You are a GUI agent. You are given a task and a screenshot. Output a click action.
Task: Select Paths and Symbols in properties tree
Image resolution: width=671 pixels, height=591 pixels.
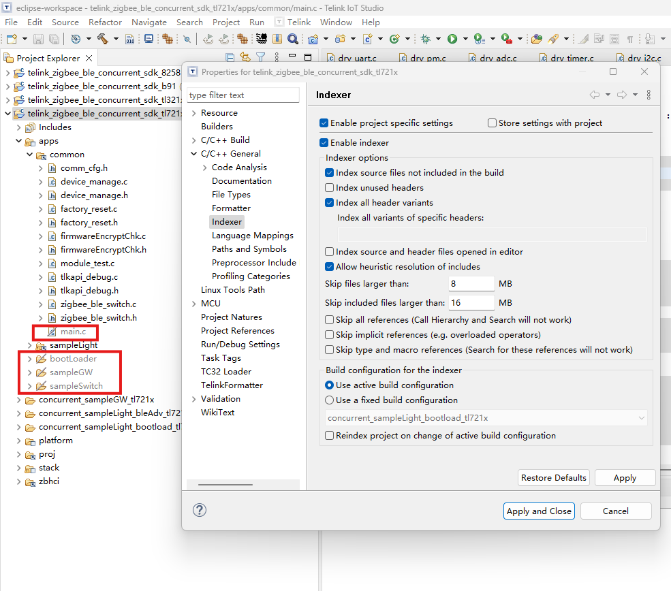[249, 249]
